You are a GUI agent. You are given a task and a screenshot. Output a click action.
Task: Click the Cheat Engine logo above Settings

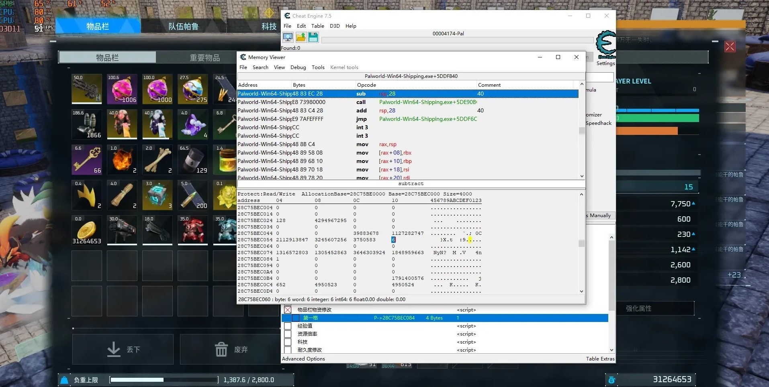[605, 44]
